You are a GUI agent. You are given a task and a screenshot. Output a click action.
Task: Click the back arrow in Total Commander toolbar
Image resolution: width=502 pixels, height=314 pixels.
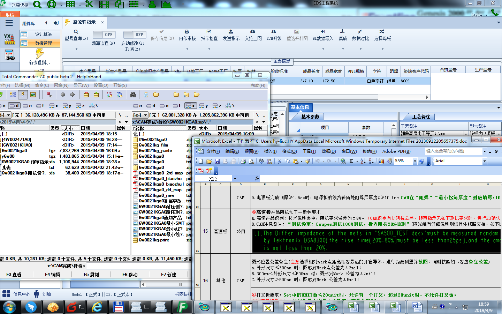(x=63, y=95)
